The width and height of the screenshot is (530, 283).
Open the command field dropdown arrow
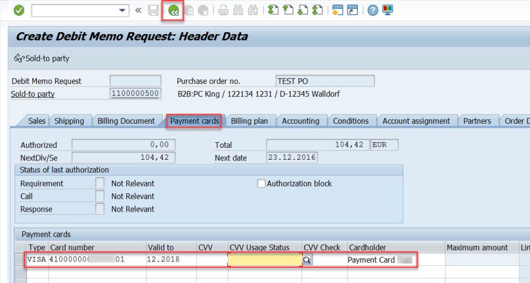122,11
